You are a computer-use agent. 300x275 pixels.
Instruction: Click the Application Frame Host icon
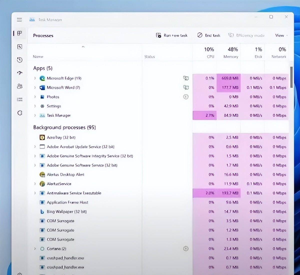pyautogui.click(x=42, y=202)
